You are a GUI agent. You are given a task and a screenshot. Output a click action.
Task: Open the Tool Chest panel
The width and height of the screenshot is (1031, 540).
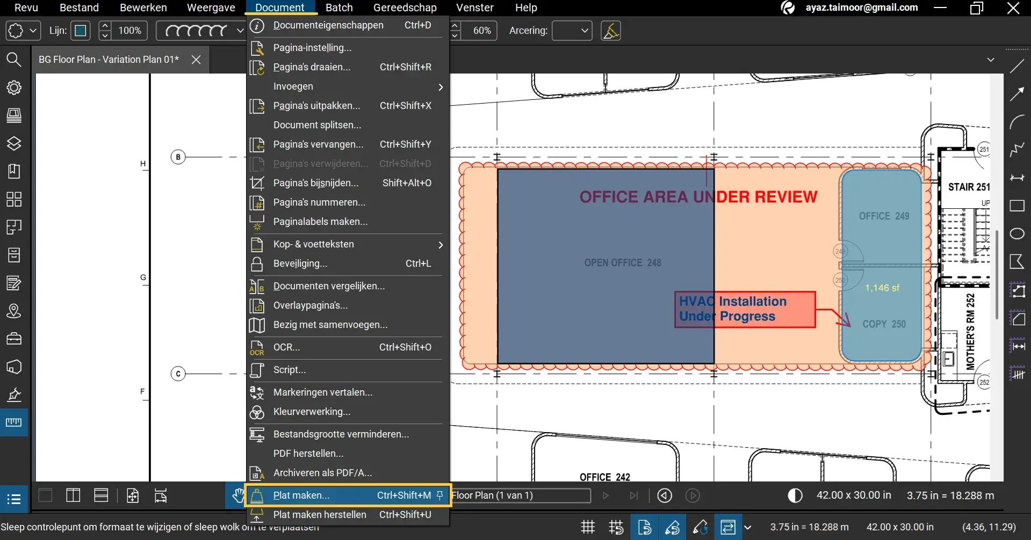tap(14, 115)
